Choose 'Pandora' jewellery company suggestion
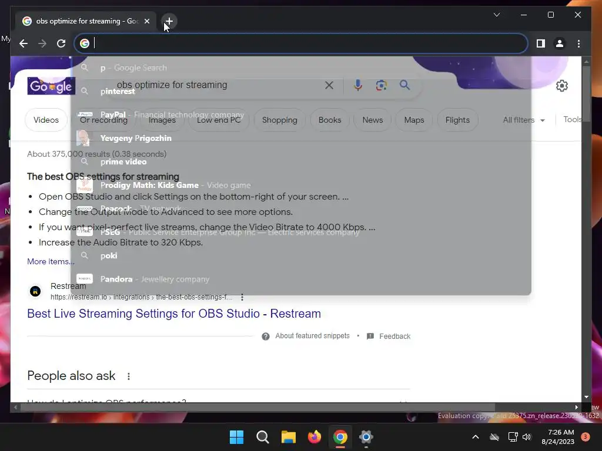 click(301, 279)
